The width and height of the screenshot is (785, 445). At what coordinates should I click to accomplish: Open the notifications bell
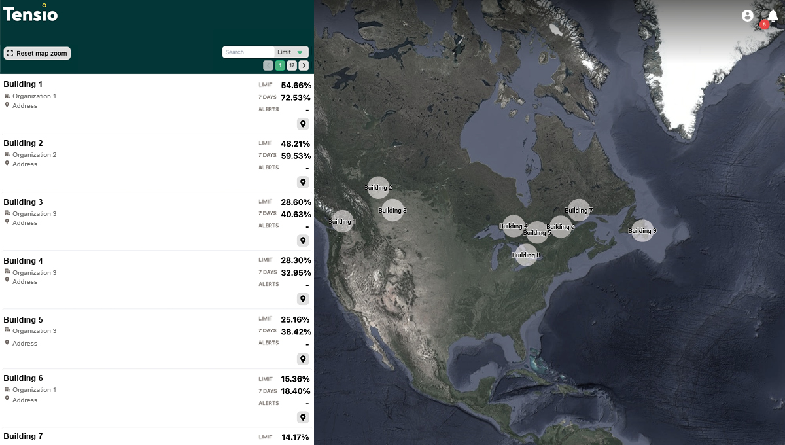pos(773,16)
